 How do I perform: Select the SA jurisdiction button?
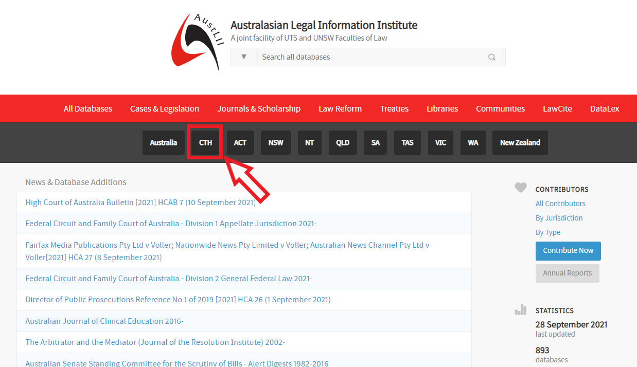point(376,142)
